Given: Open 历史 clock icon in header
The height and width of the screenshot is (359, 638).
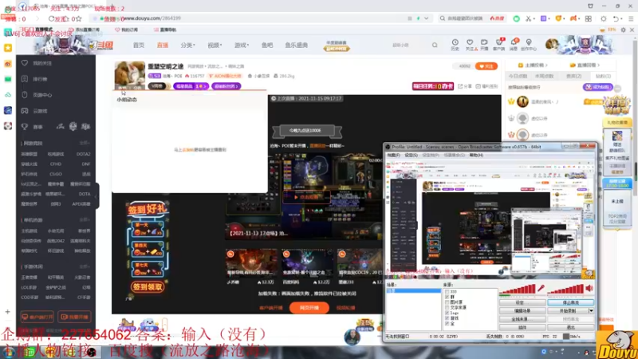Looking at the screenshot, I should [x=455, y=42].
